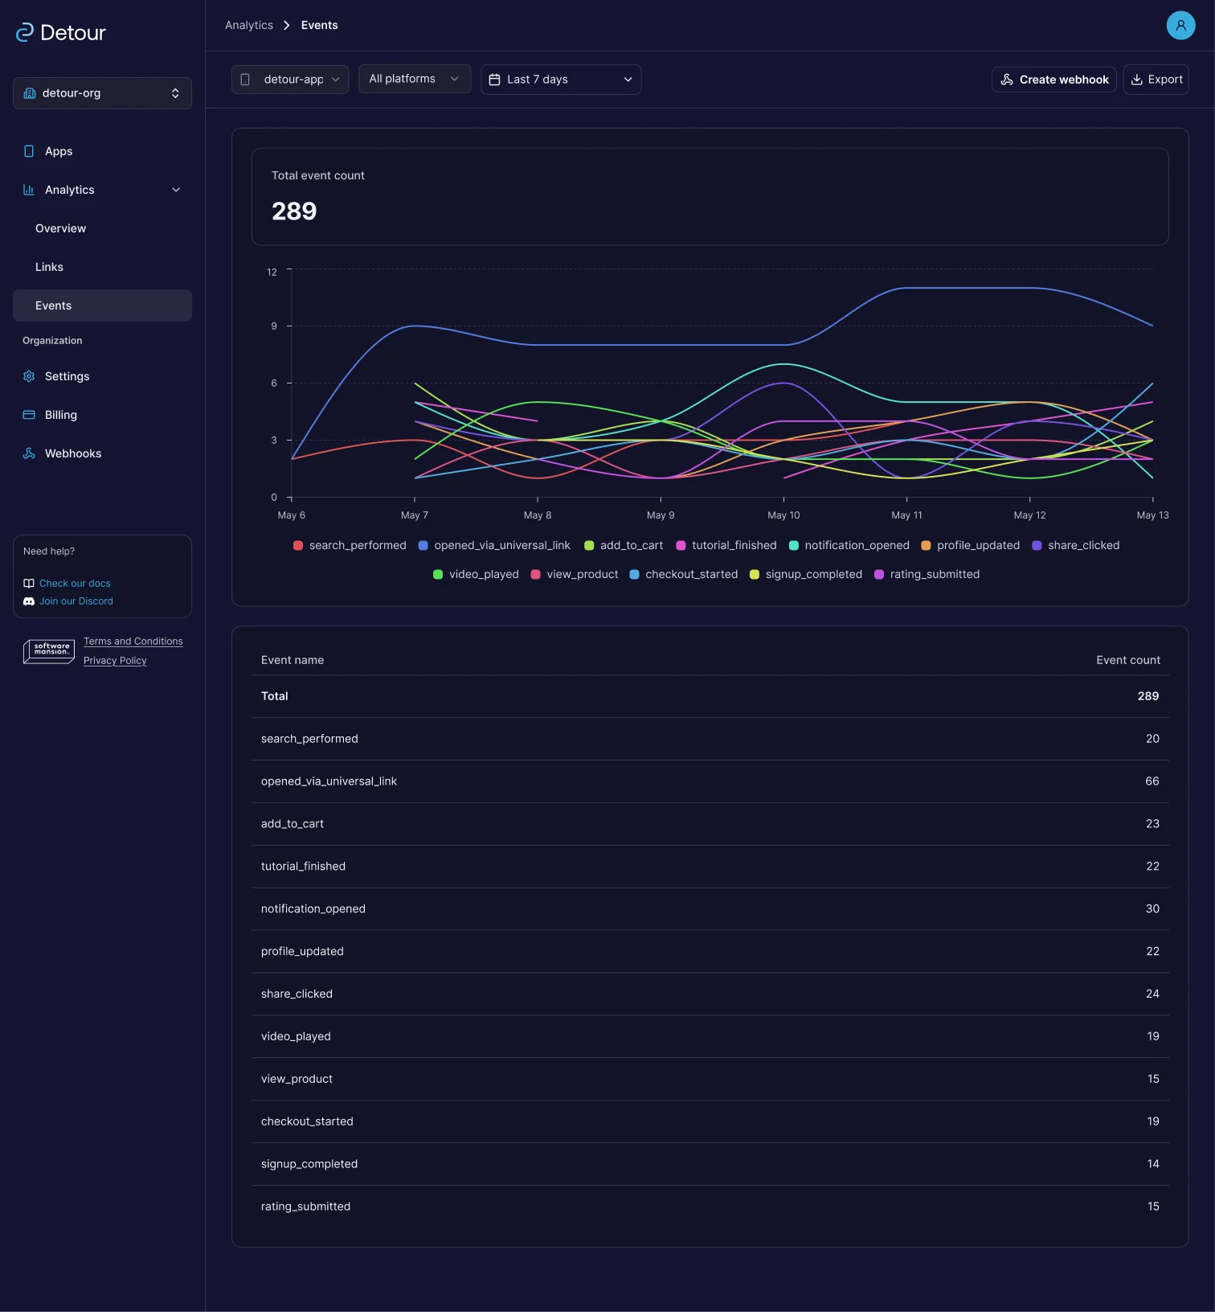Viewport: 1215px width, 1312px height.
Task: Click the Discord logo icon
Action: pyautogui.click(x=29, y=601)
